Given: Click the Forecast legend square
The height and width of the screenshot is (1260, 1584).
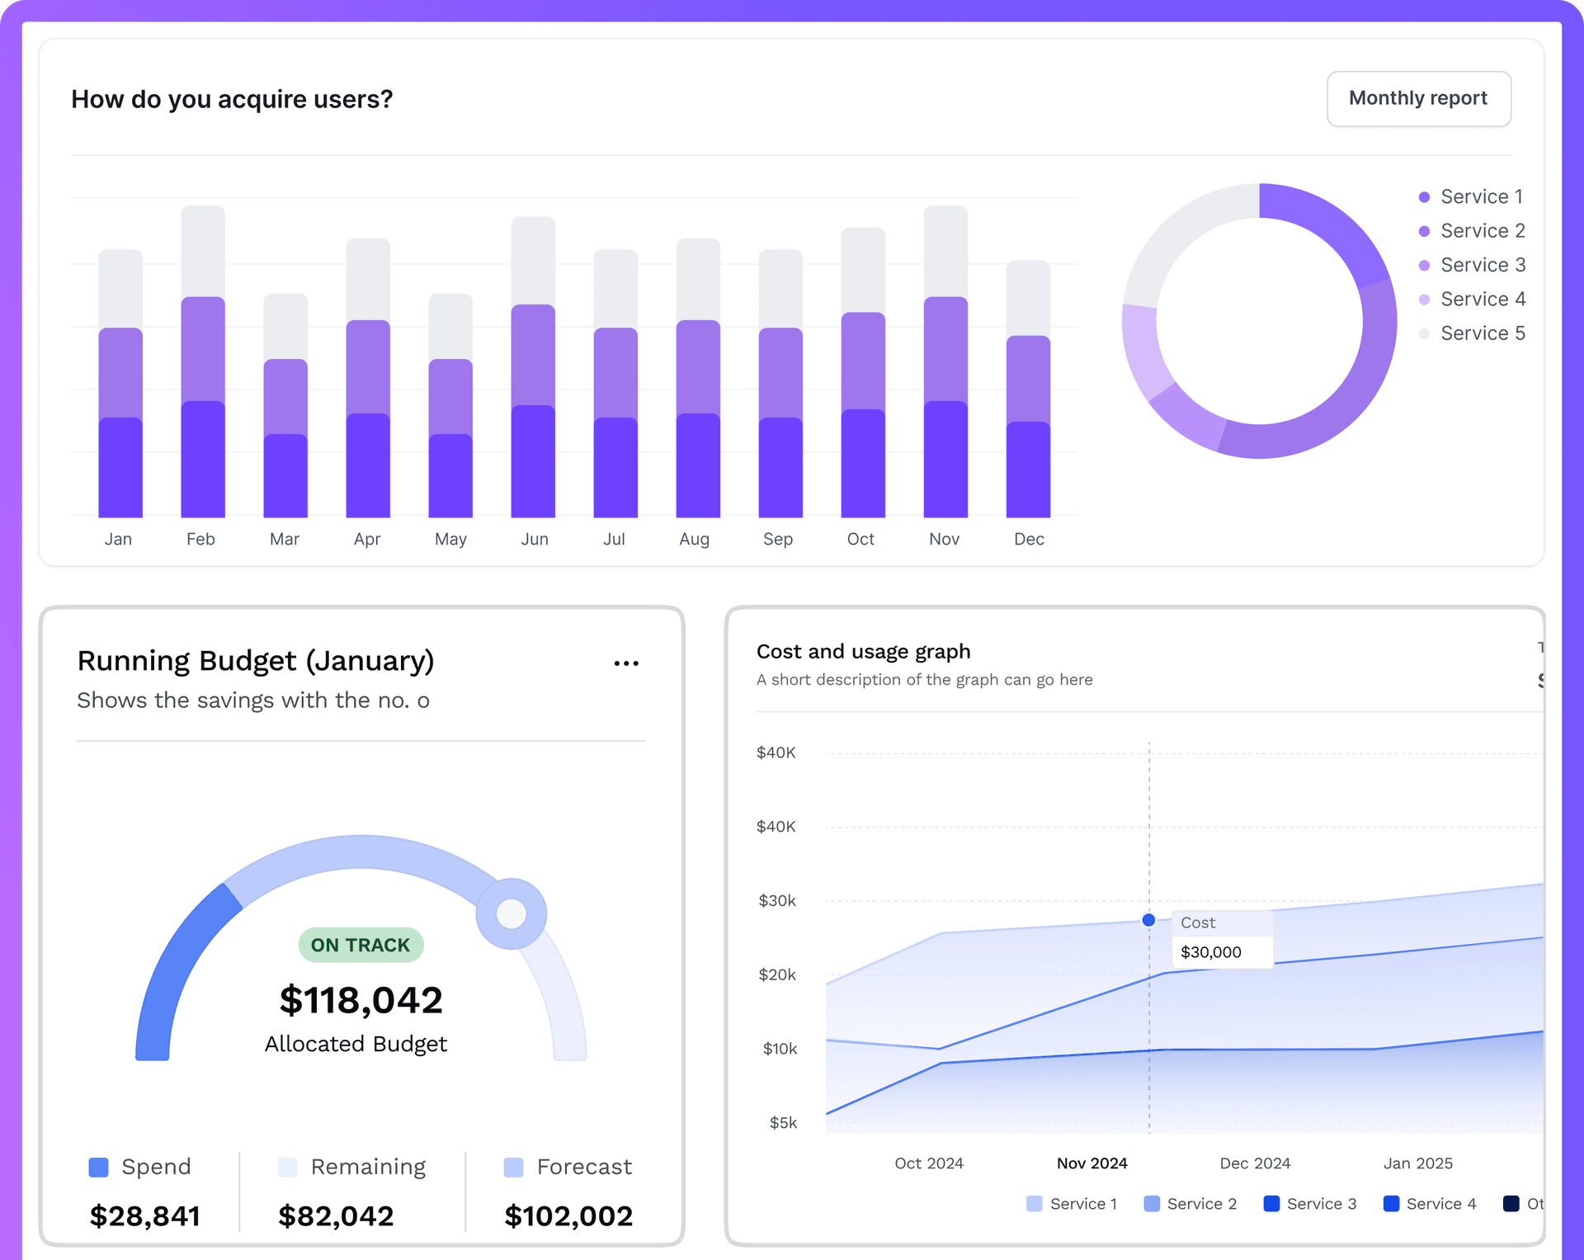Looking at the screenshot, I should point(513,1167).
